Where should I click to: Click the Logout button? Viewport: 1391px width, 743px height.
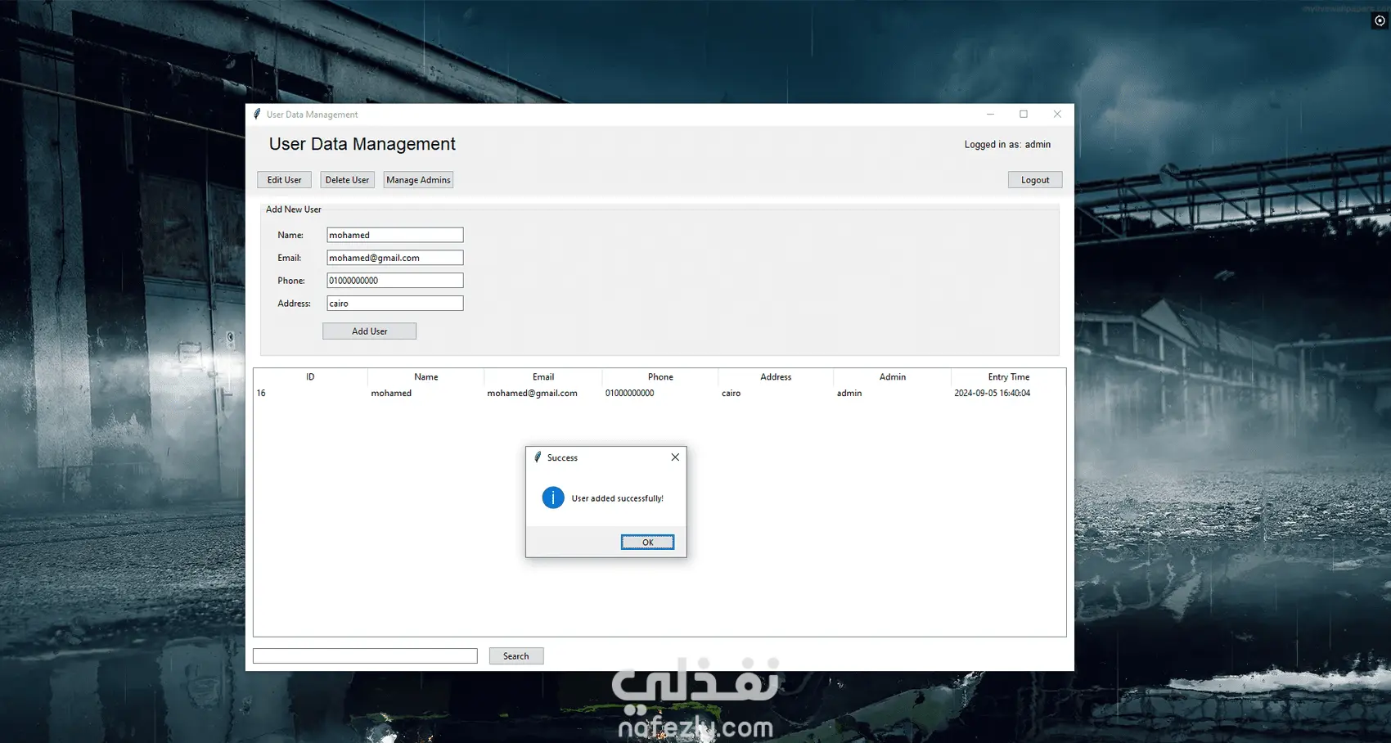(1035, 180)
